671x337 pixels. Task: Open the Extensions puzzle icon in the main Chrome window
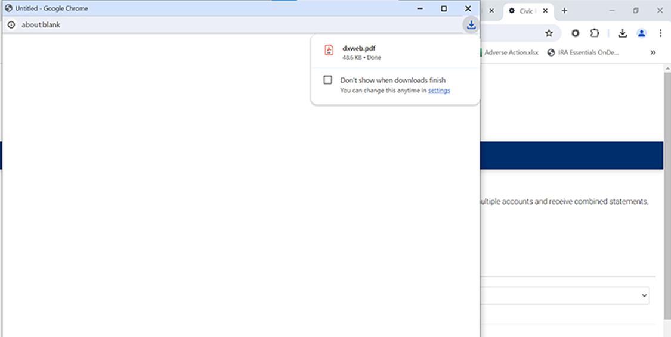[595, 33]
